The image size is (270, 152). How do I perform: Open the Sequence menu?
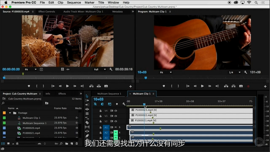[x=74, y=3]
